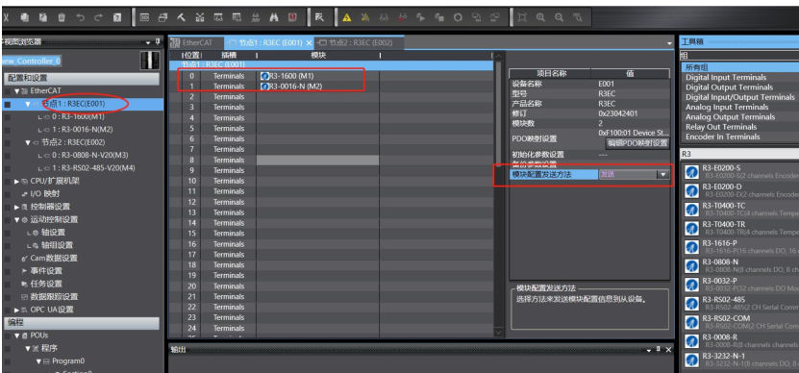Screen dimensions: 799x373
Task: Open the I/O 映射 tree item
Action: click(x=45, y=194)
